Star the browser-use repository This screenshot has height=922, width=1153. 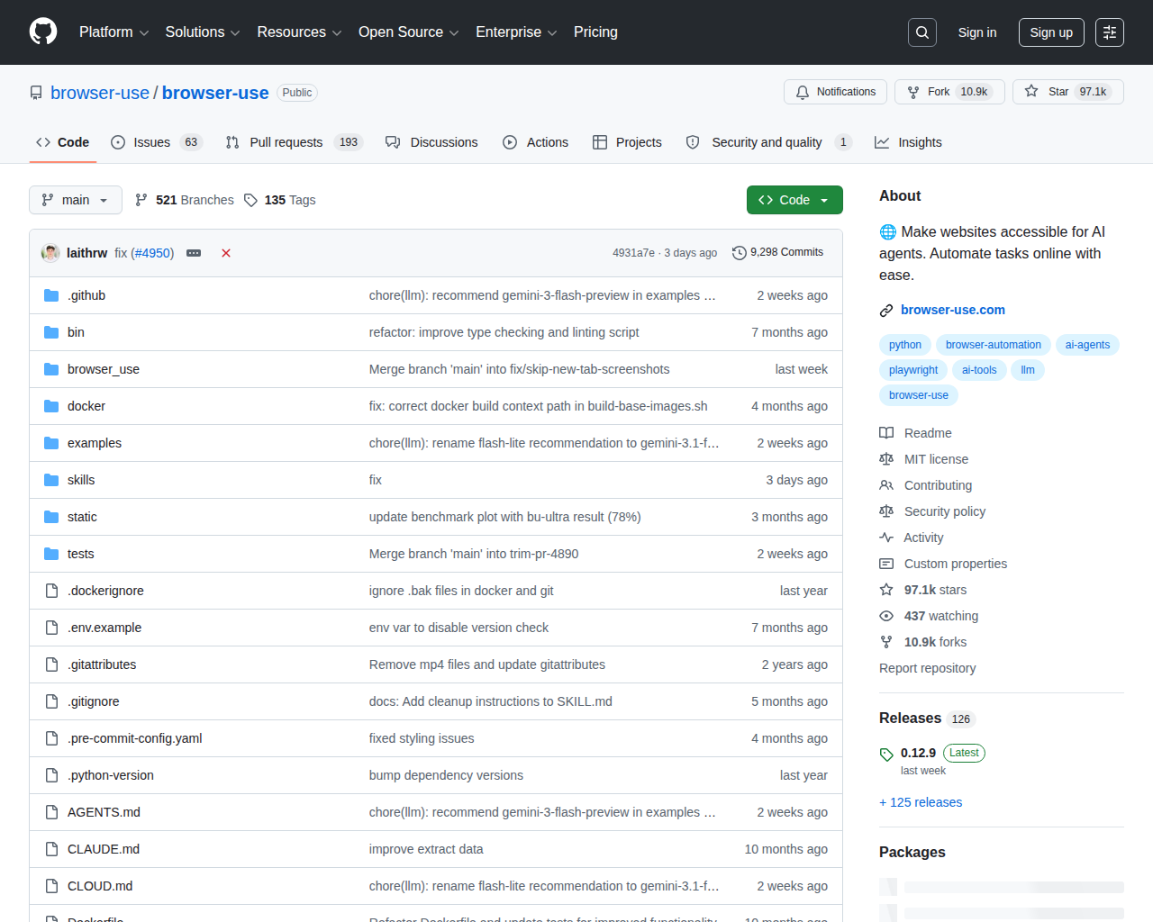[x=1068, y=92]
